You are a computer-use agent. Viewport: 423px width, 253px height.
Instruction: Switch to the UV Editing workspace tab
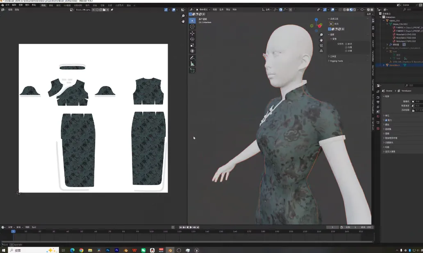pyautogui.click(x=67, y=5)
